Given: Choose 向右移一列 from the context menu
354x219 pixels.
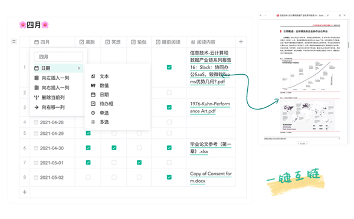Looking at the screenshot, I should click(x=58, y=107).
